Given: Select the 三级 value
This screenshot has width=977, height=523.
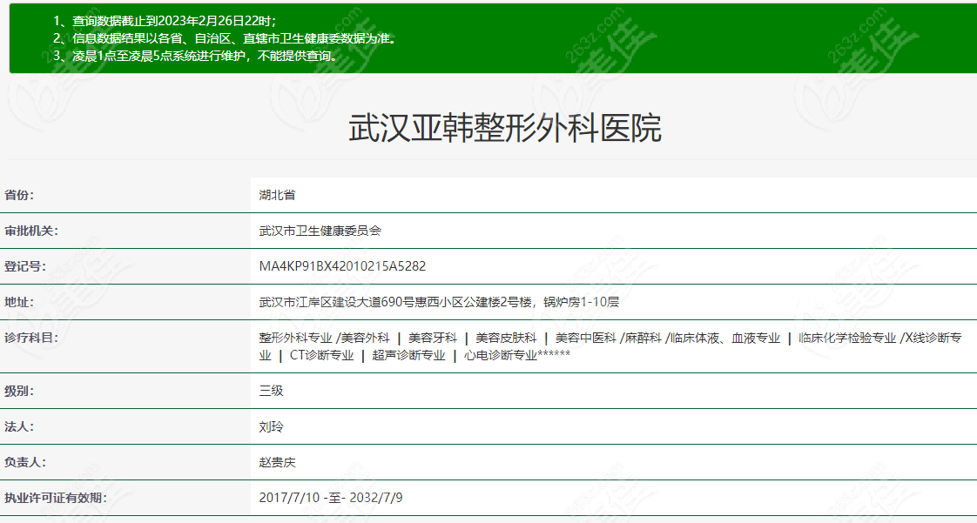Looking at the screenshot, I should click(271, 391).
